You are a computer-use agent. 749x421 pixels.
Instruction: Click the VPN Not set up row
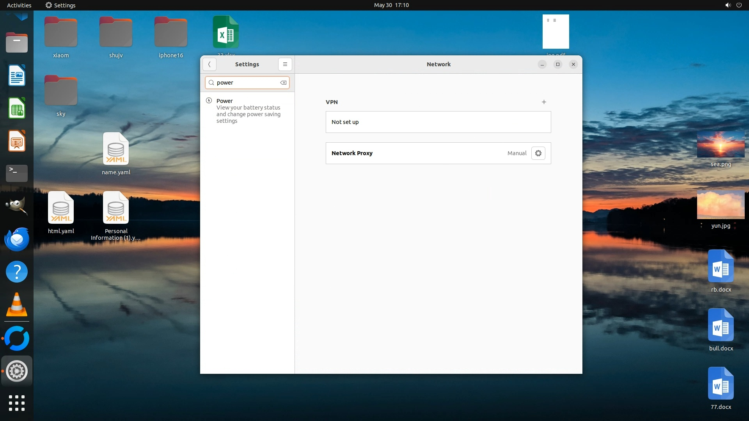pos(438,122)
